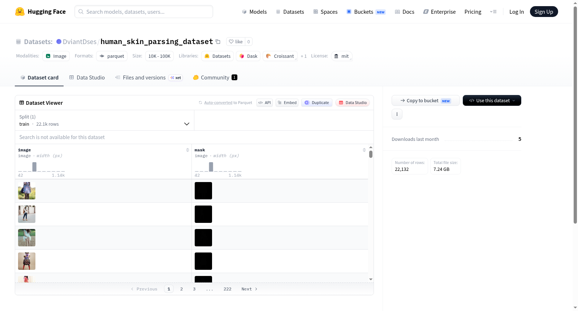Sort by the mask column
The image size is (578, 311).
(x=364, y=150)
